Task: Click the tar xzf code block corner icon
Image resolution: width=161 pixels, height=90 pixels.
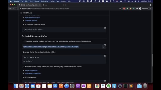Action: (105, 56)
